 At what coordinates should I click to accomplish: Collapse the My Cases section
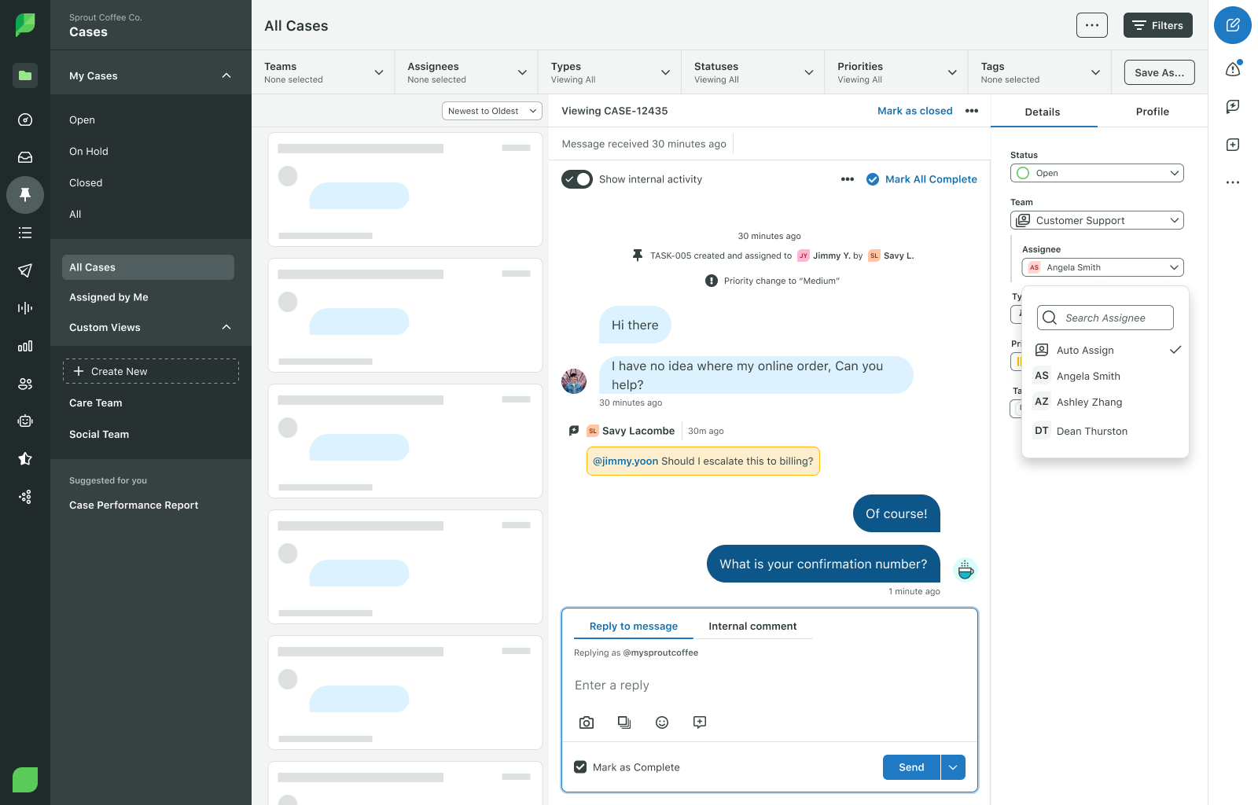226,75
